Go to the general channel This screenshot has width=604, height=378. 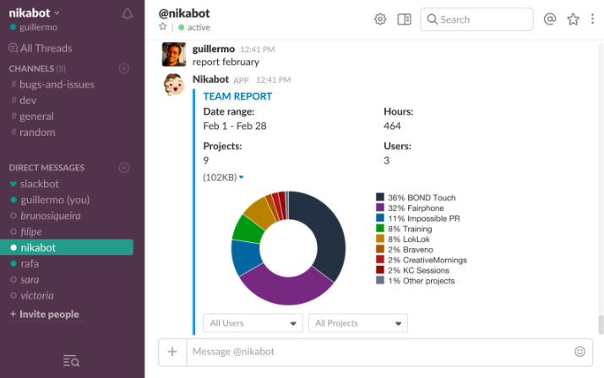point(32,116)
